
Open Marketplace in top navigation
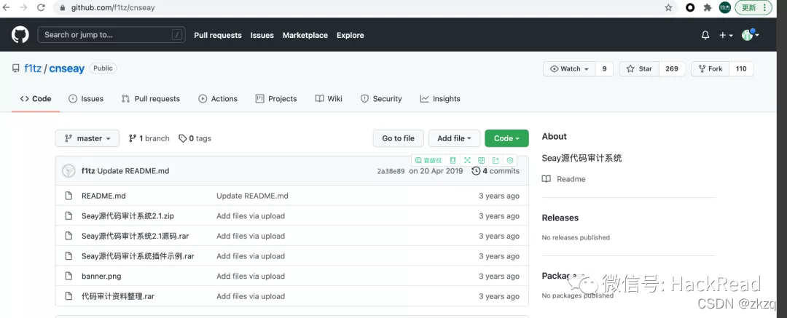click(x=305, y=35)
